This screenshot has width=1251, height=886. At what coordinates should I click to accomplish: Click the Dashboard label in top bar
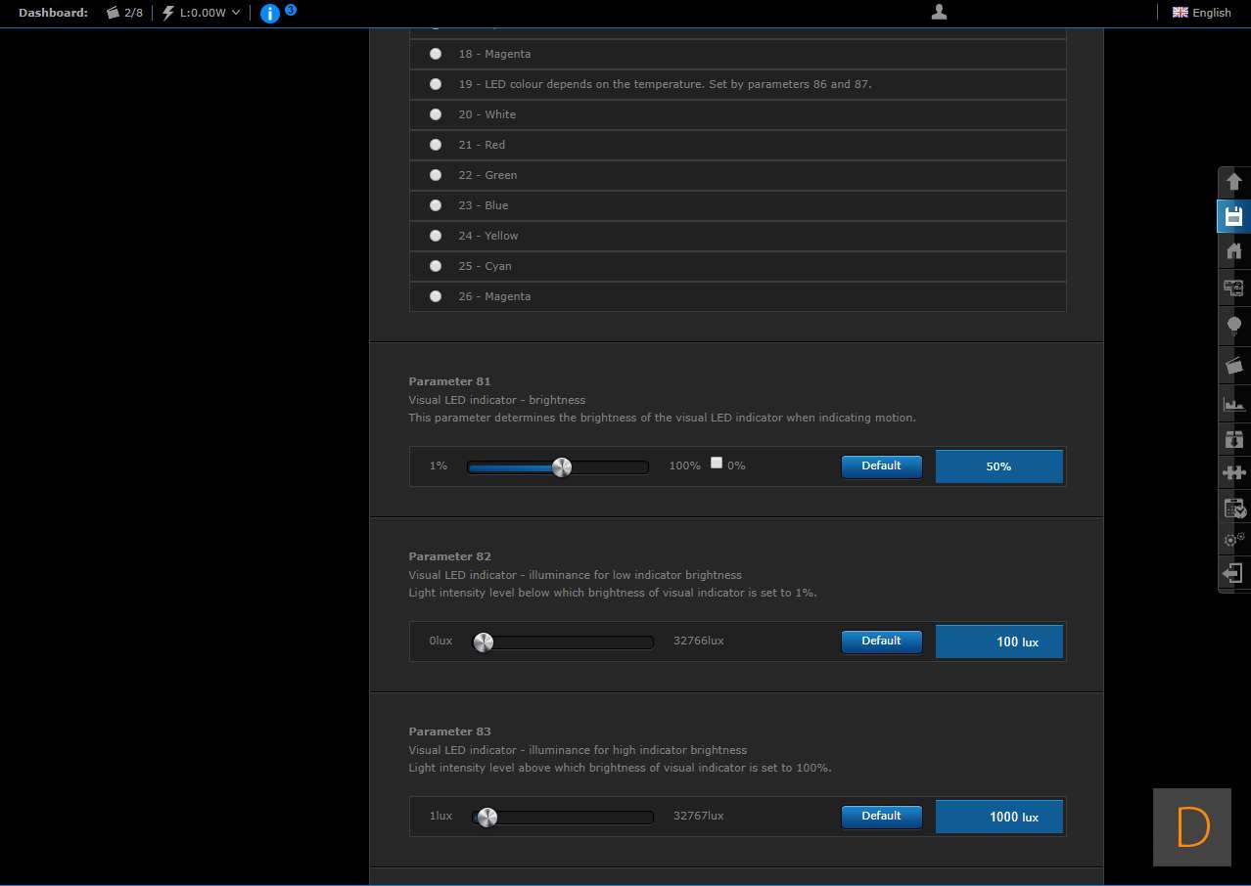coord(53,13)
